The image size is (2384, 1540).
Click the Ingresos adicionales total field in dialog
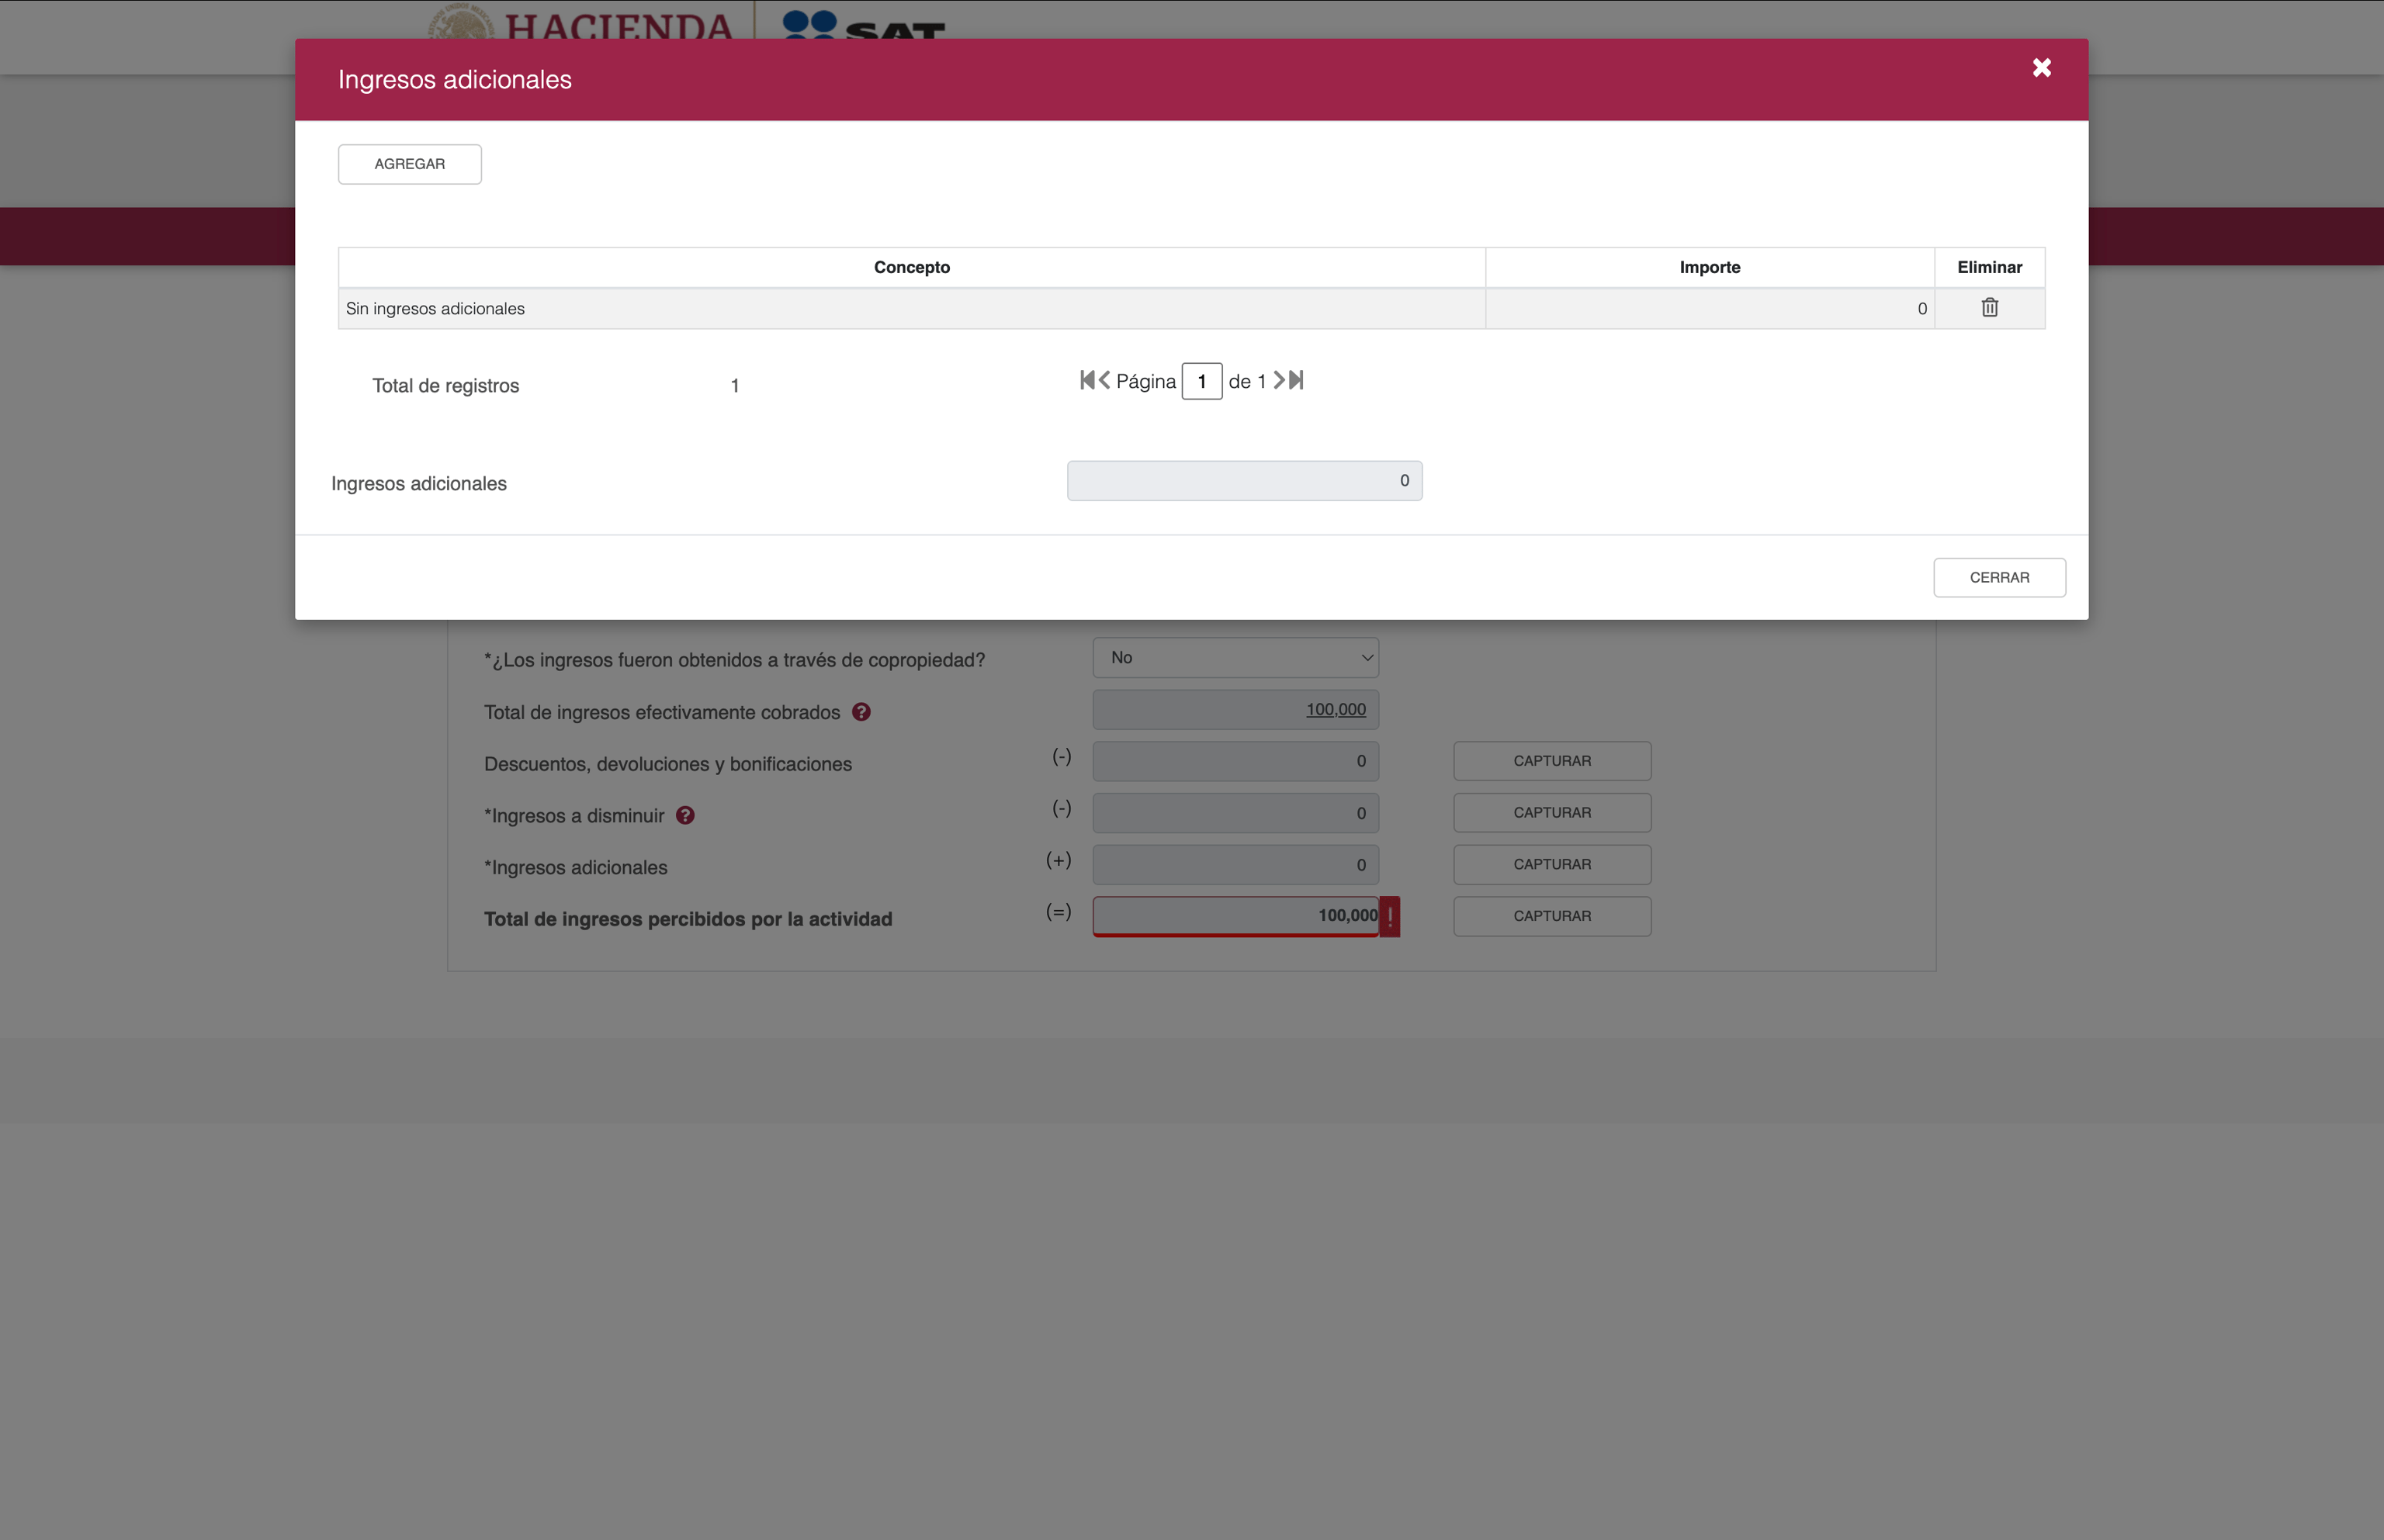(x=1243, y=481)
